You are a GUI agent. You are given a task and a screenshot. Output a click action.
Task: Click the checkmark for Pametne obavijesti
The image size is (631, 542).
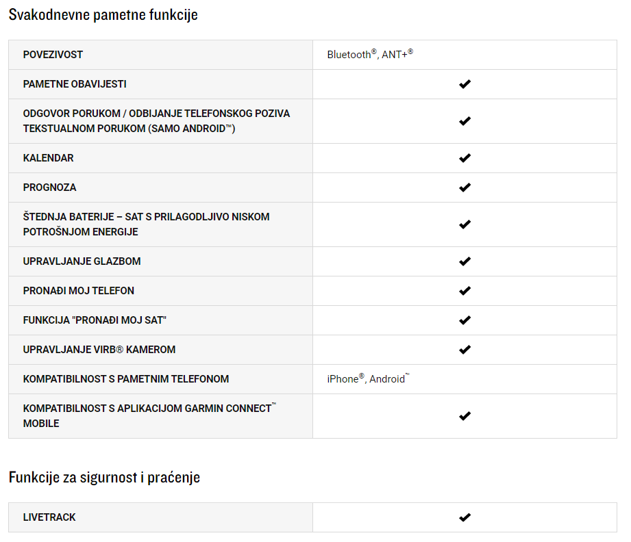coord(465,84)
